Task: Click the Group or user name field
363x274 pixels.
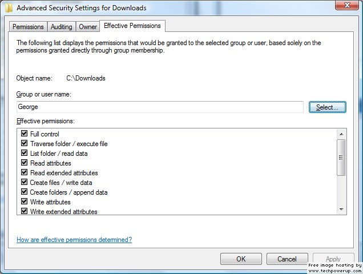Action: pyautogui.click(x=160, y=107)
